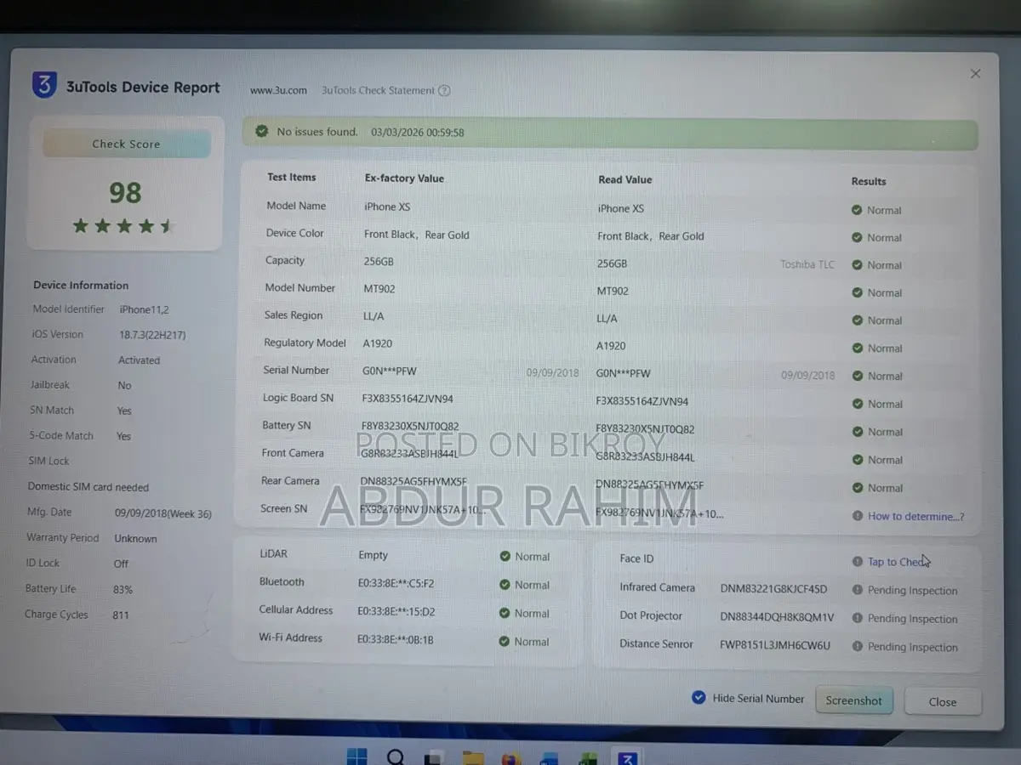Close the Device Report with the X
The width and height of the screenshot is (1021, 765).
coord(976,74)
